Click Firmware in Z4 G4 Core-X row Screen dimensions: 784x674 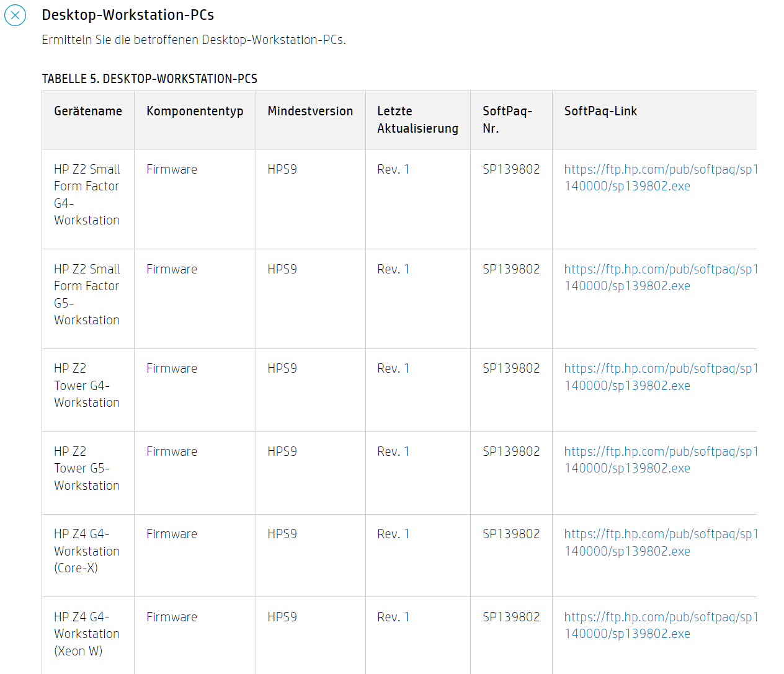click(172, 534)
